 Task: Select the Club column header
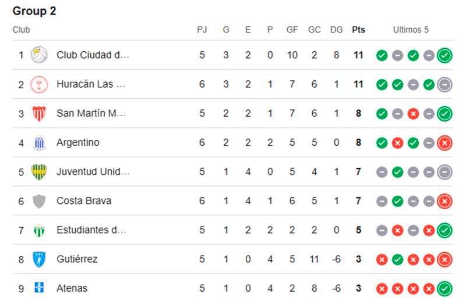pos(21,30)
